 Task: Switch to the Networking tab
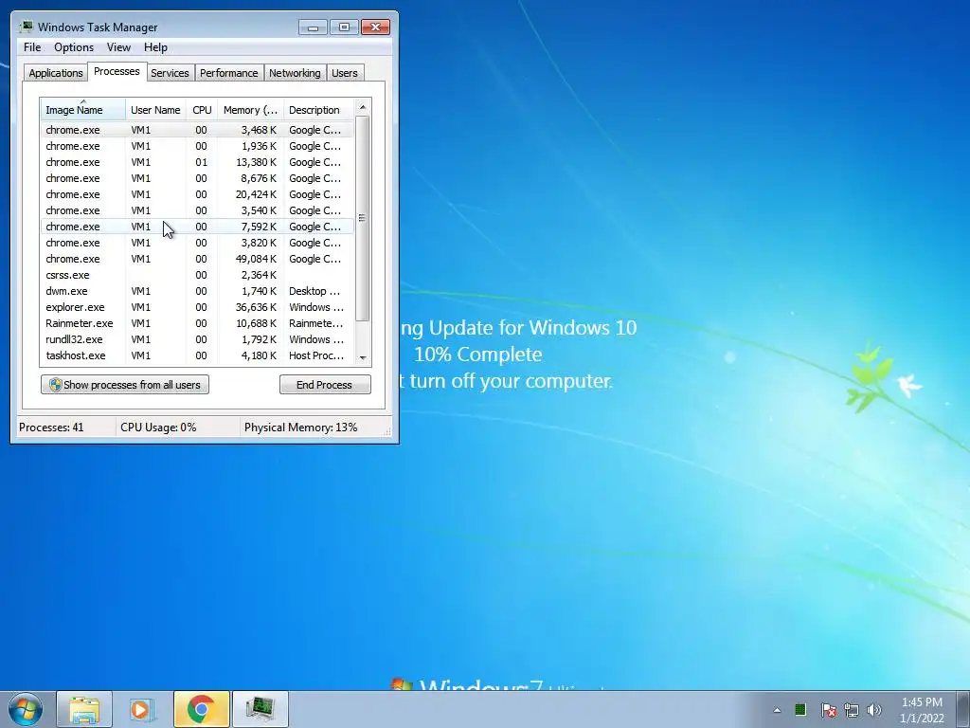click(295, 73)
